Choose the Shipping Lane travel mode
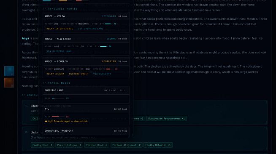This screenshot has height=154, width=276. [x=86, y=95]
